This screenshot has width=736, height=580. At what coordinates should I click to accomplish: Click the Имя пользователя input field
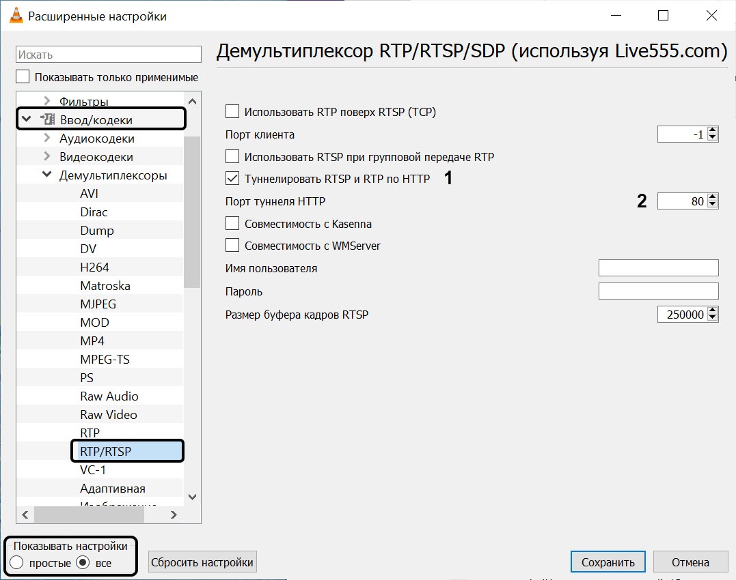click(659, 268)
